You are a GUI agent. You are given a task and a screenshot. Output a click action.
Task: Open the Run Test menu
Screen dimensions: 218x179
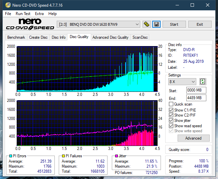click(23, 14)
